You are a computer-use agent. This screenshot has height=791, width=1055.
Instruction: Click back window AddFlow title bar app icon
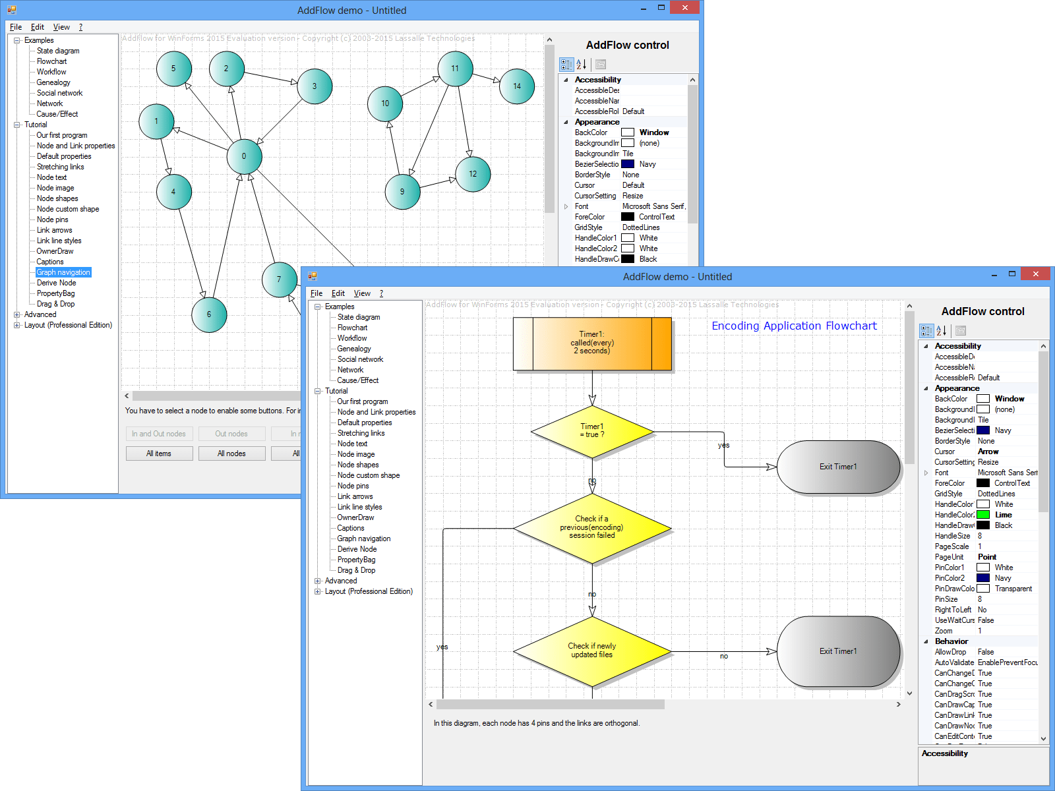coord(12,10)
